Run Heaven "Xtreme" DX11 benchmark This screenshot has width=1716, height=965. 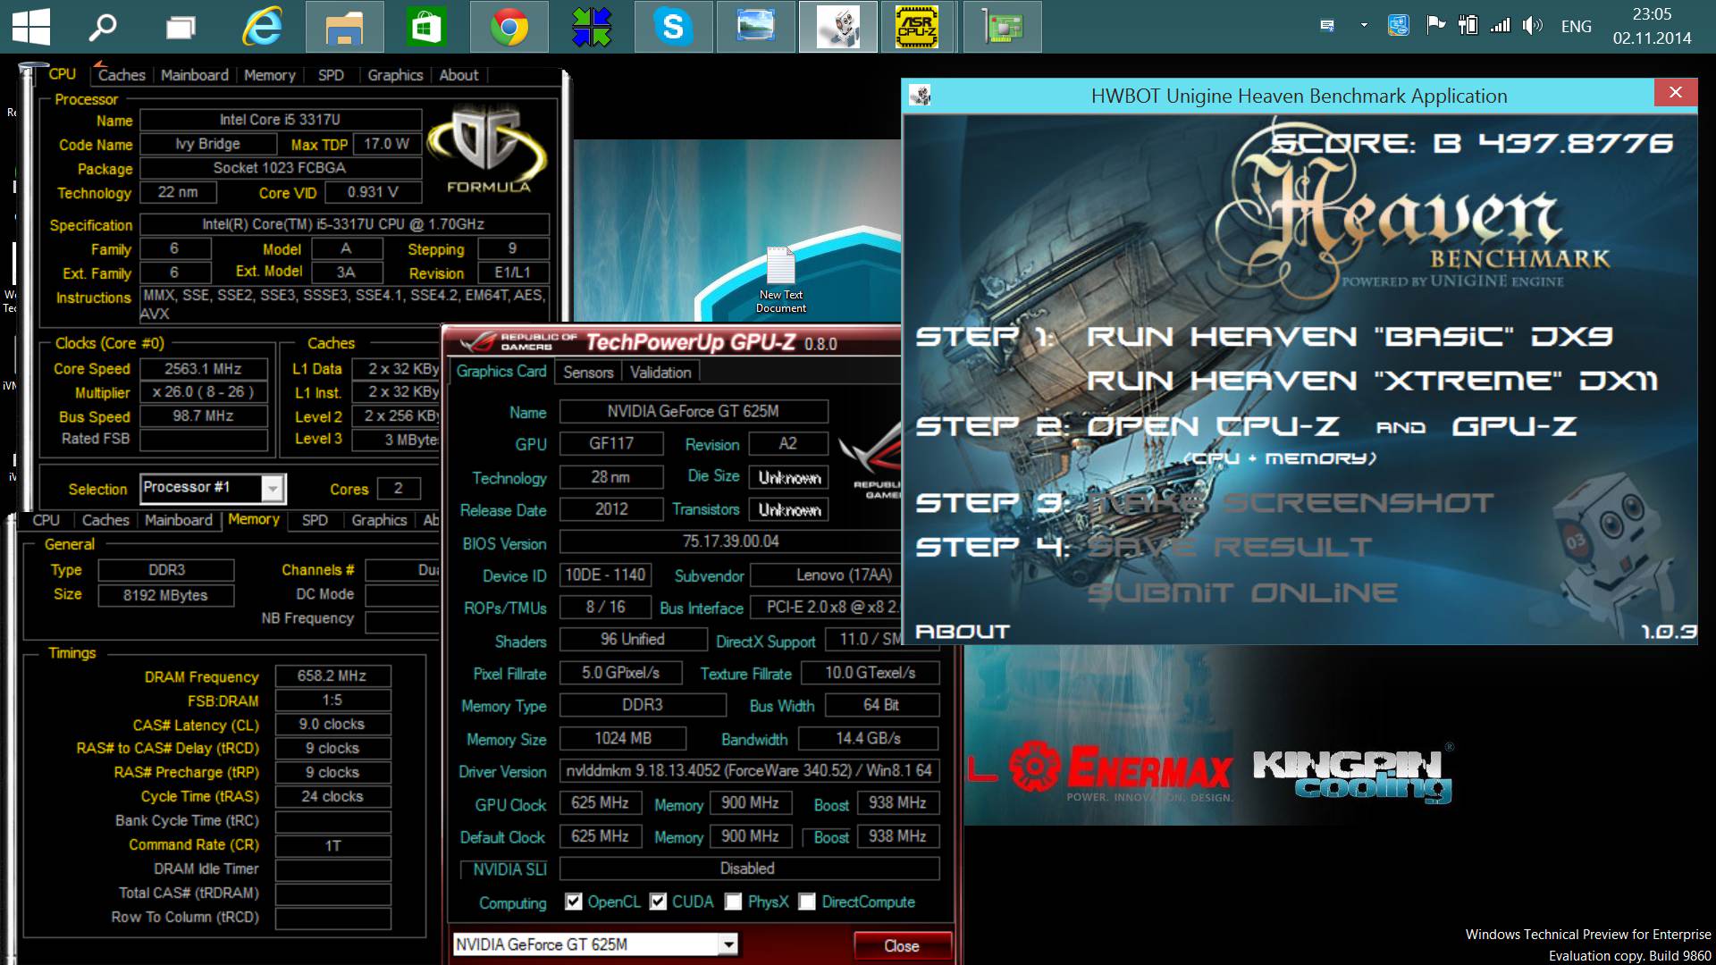1372,382
